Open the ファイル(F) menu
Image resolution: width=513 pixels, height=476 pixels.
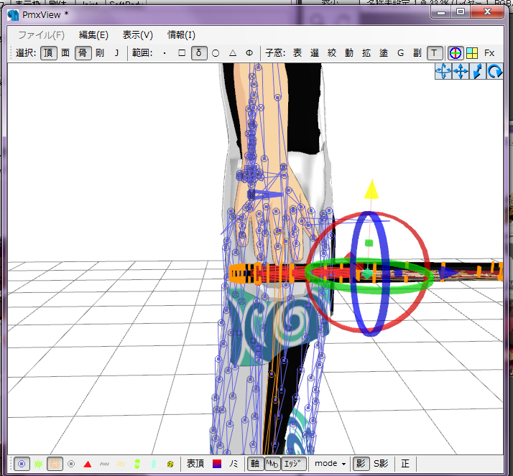[41, 35]
